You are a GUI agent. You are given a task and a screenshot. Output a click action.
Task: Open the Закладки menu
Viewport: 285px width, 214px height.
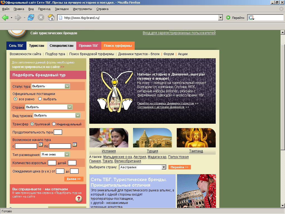tap(62, 9)
